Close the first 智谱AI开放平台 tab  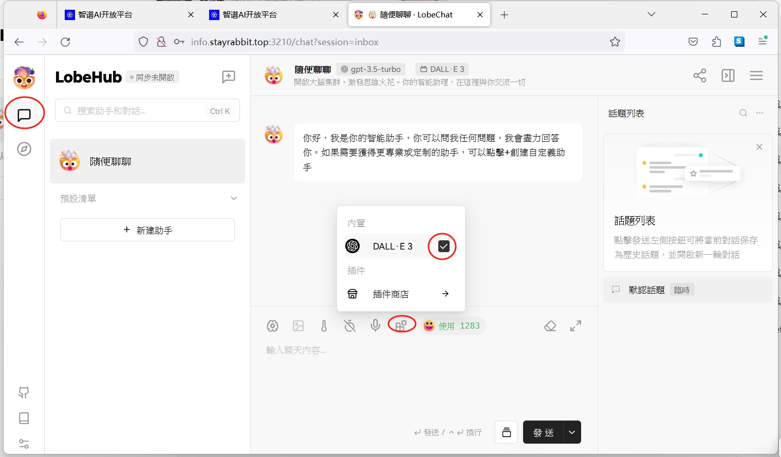pyautogui.click(x=191, y=14)
